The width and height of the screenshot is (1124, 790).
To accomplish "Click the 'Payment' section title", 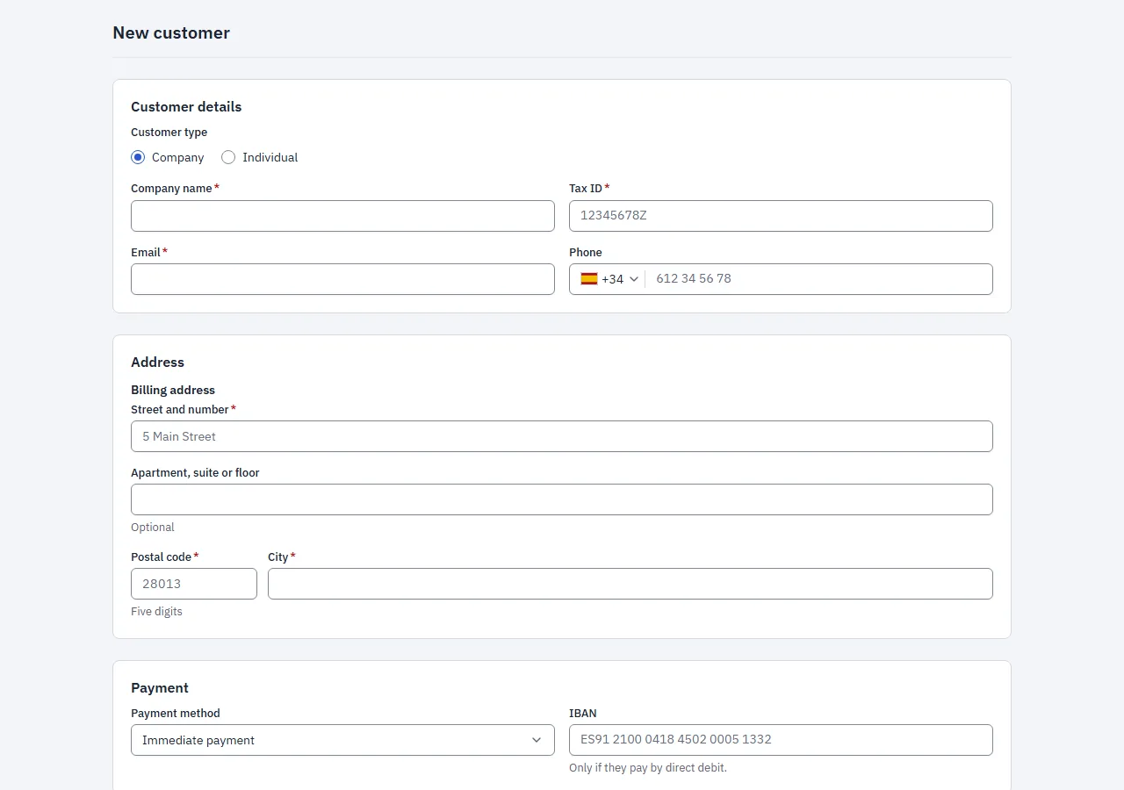I will point(160,688).
